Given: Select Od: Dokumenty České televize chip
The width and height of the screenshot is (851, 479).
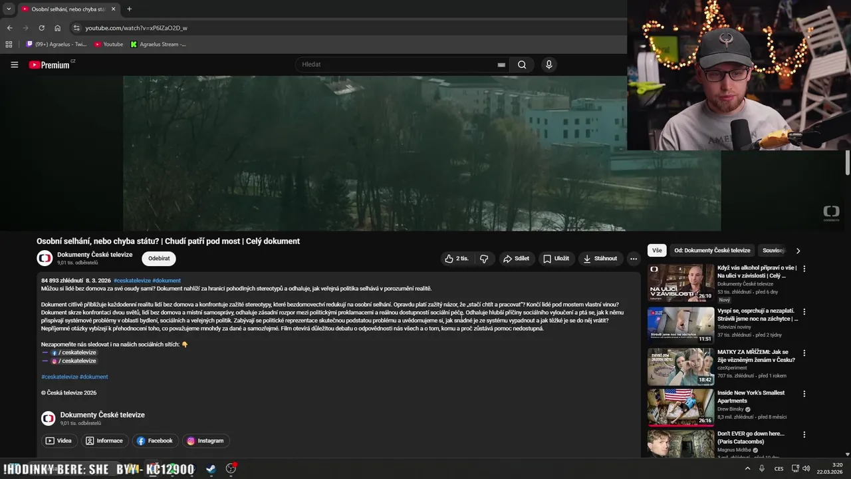Looking at the screenshot, I should tap(712, 251).
